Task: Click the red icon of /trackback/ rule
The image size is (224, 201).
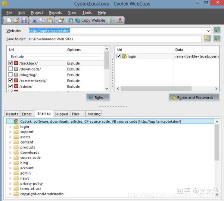Action: pyautogui.click(x=16, y=63)
